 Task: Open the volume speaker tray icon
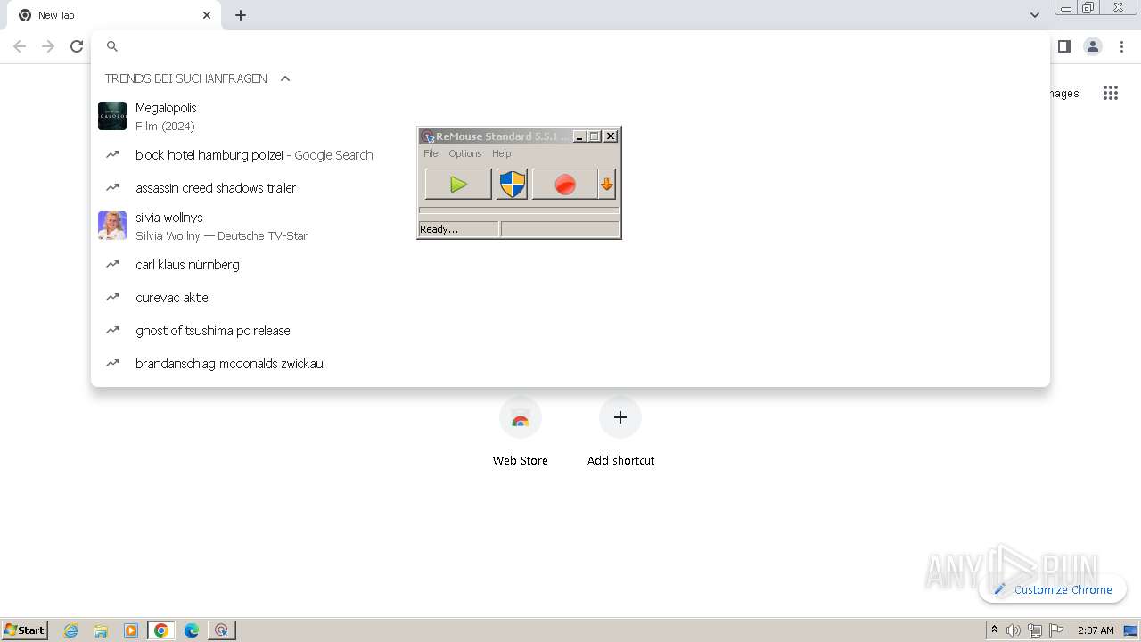pyautogui.click(x=1014, y=630)
